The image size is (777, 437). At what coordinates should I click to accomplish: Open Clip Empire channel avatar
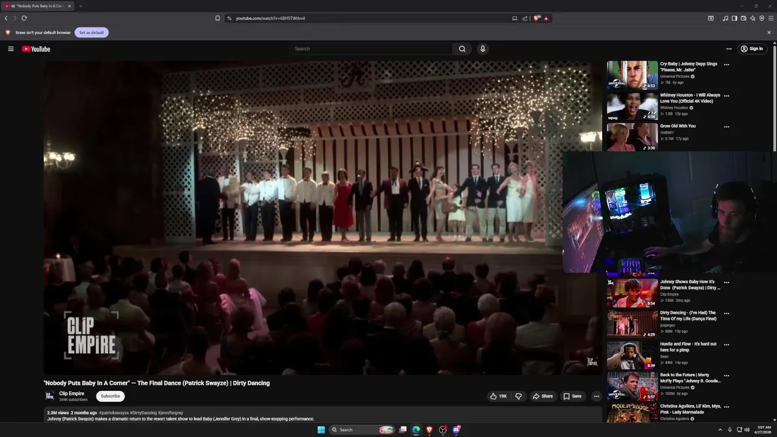point(50,396)
